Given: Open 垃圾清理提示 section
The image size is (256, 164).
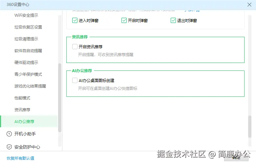Looking at the screenshot, I should (x=26, y=39).
